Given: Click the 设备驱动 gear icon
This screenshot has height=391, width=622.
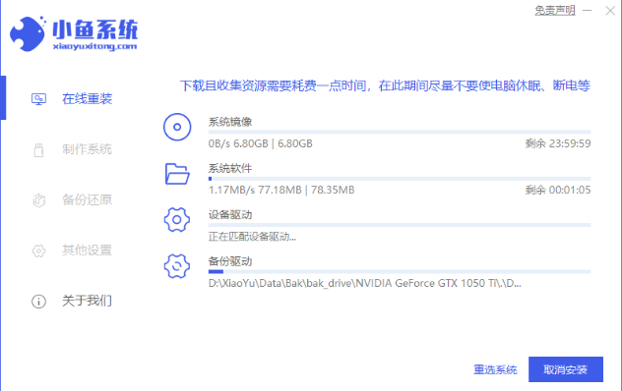Looking at the screenshot, I should click(x=177, y=219).
